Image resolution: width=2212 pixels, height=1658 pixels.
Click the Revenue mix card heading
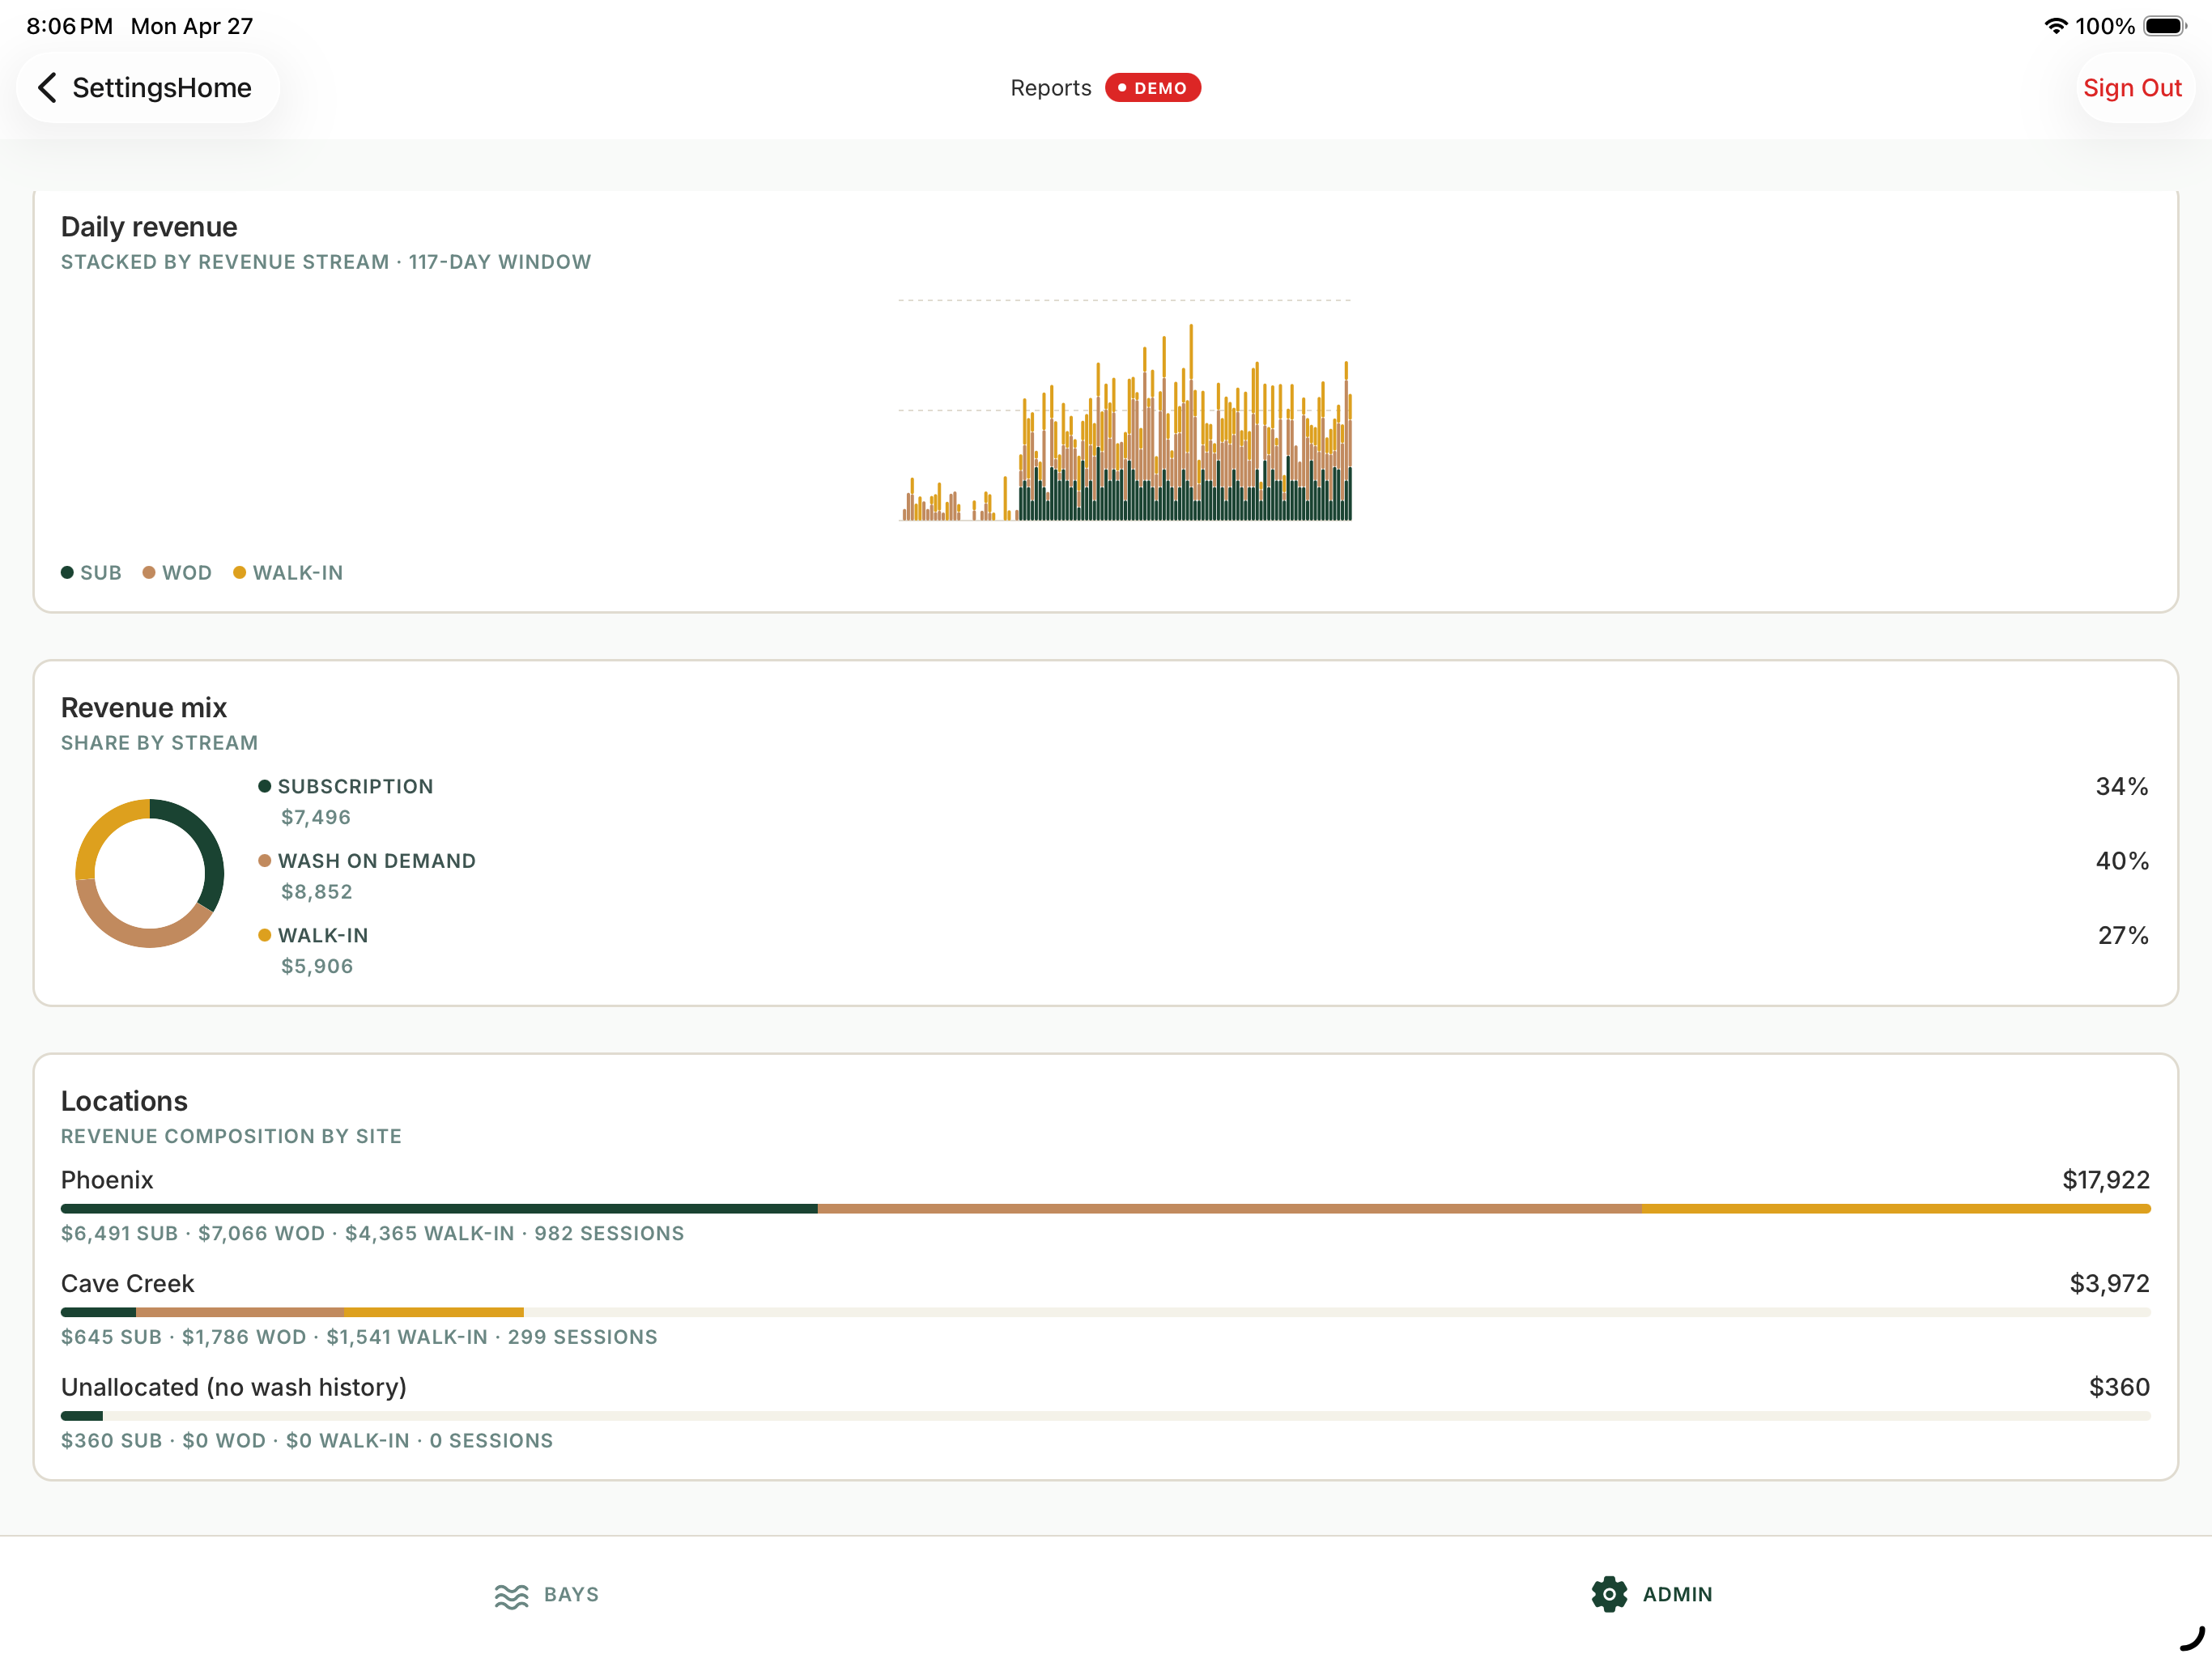click(x=144, y=708)
